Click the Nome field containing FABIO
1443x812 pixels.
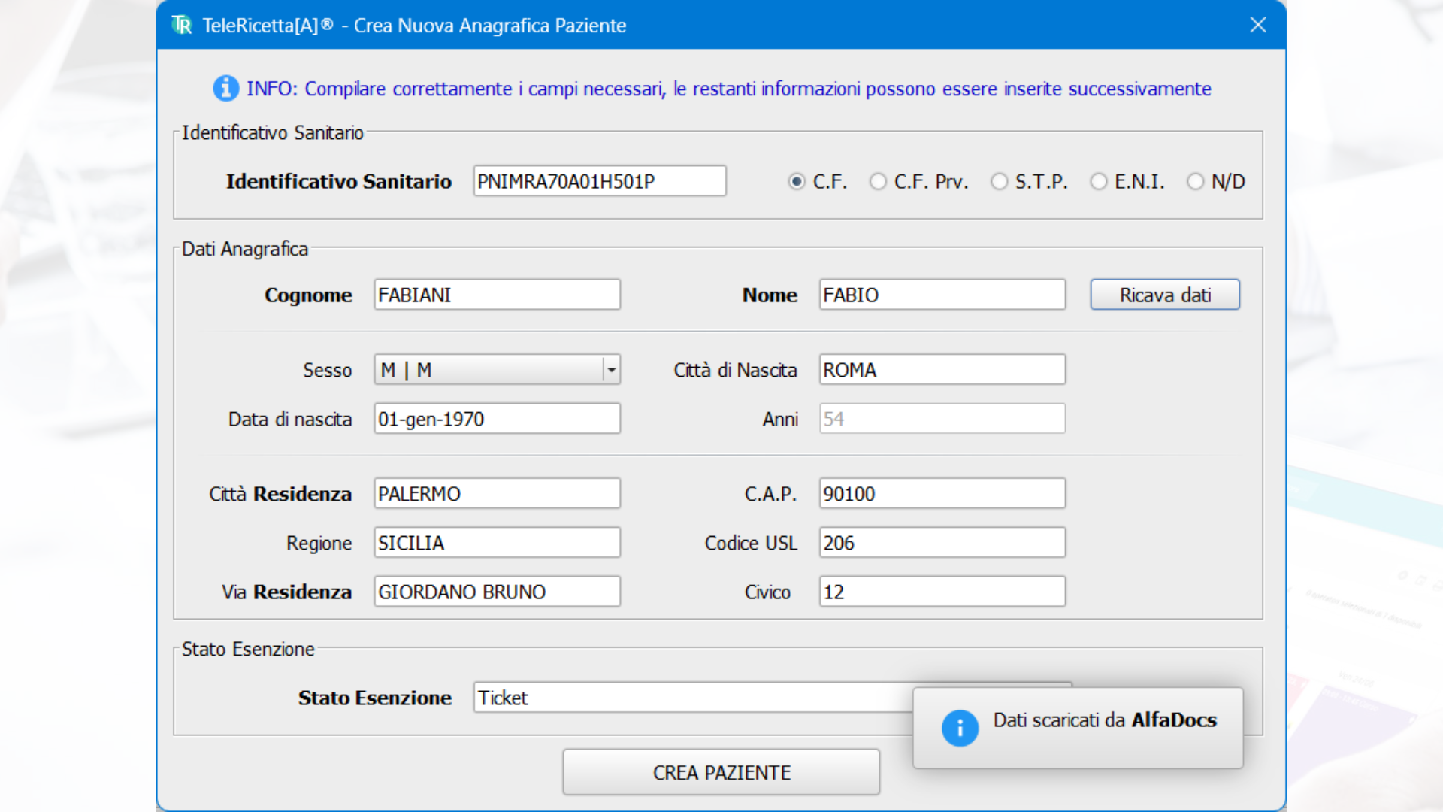click(x=942, y=295)
